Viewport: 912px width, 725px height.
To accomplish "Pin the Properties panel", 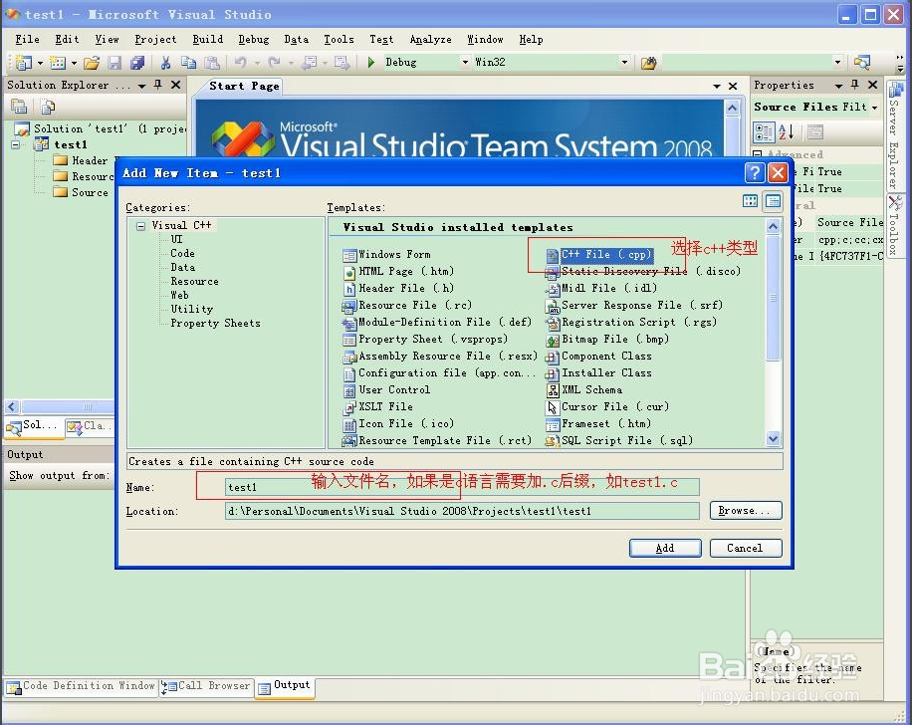I will (854, 85).
